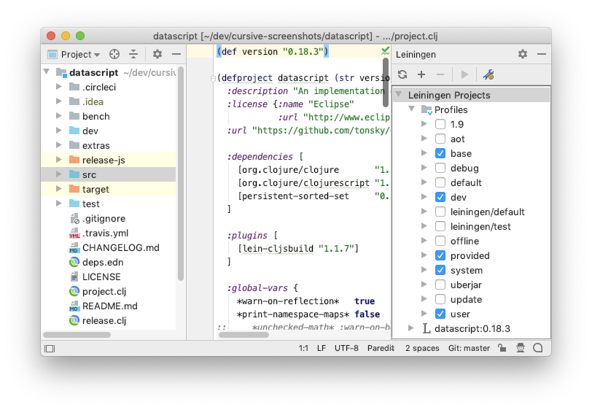Expand the src folder
592x410 pixels.
pyautogui.click(x=59, y=174)
